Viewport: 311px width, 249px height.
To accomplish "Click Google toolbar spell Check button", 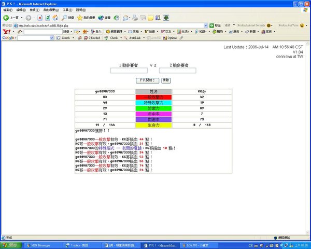I will [111, 38].
